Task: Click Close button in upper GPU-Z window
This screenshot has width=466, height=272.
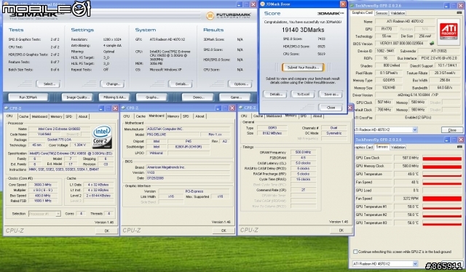Action: [452, 130]
